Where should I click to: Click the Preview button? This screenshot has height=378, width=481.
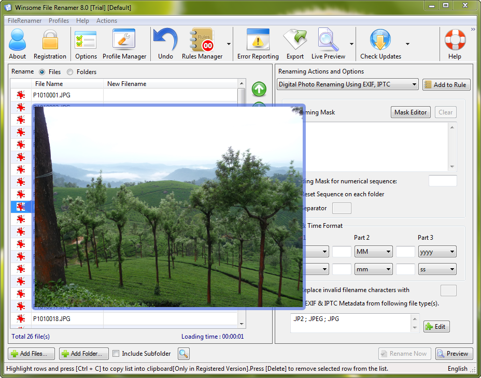click(454, 354)
